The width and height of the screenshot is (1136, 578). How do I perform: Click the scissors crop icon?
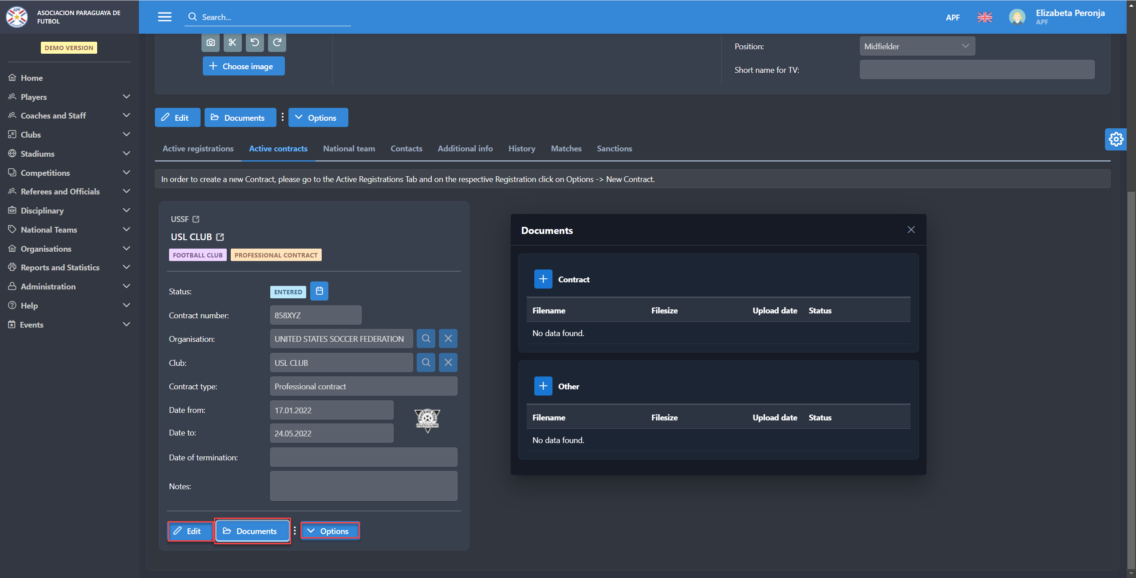point(233,43)
